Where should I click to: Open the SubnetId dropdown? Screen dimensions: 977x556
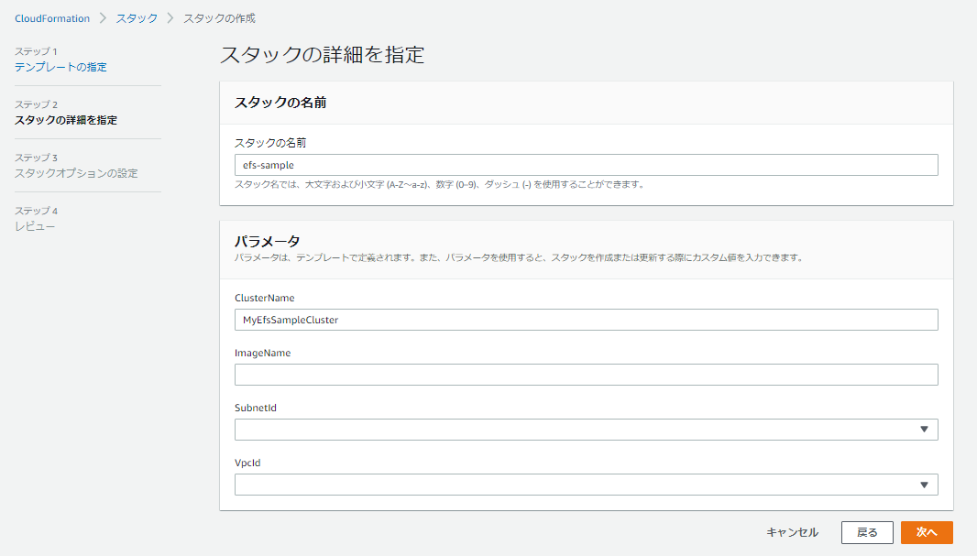(587, 430)
